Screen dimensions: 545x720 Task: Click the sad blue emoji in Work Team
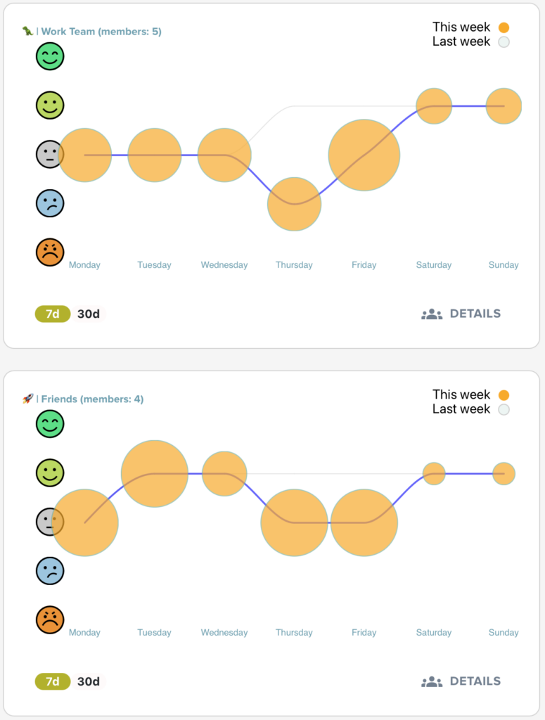point(50,203)
